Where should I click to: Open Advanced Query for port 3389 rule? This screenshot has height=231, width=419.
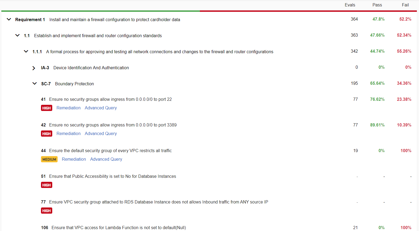(x=101, y=134)
